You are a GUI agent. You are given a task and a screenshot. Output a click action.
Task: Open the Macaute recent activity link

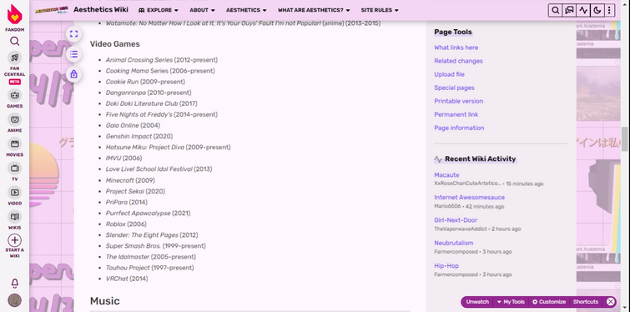446,175
